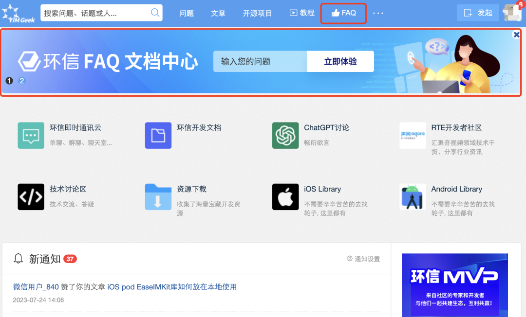Open the iOS Library title link
Image resolution: width=526 pixels, height=317 pixels.
point(322,189)
